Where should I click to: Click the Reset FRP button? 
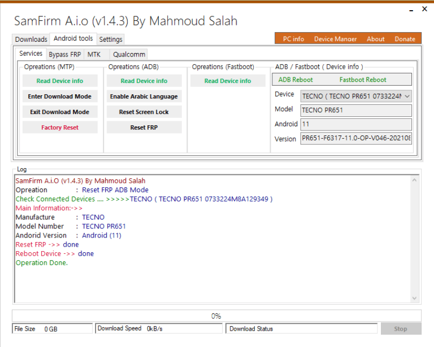[144, 128]
